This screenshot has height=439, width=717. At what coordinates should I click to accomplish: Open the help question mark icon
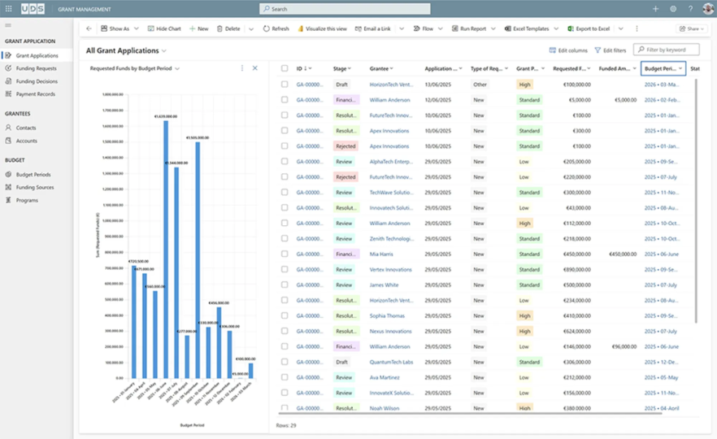[x=690, y=9]
